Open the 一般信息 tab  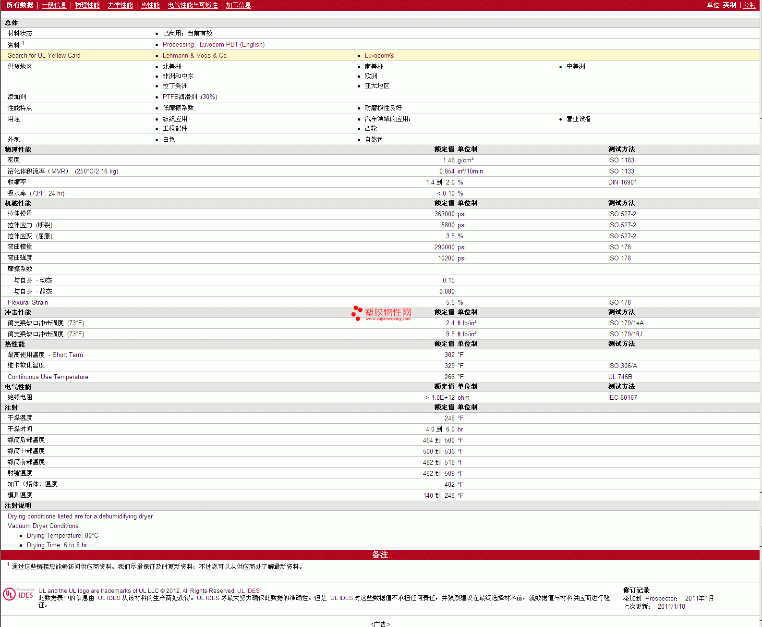click(x=54, y=5)
